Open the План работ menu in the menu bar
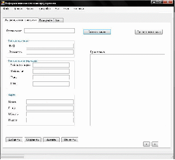 coord(45,9)
